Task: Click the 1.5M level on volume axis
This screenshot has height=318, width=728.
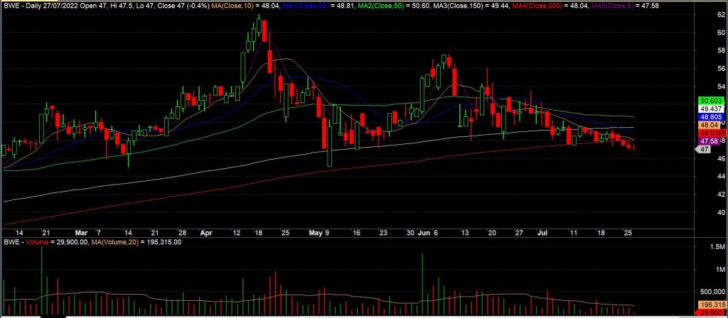Action: (718, 248)
